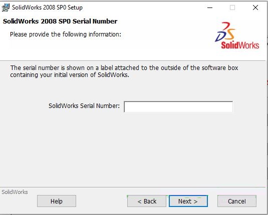This screenshot has width=268, height=215.
Task: Proceed with the Next > button
Action: click(188, 201)
